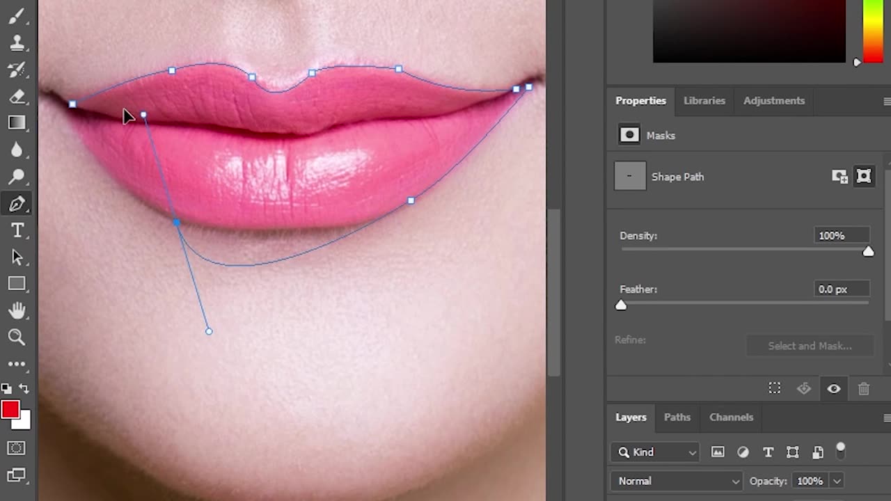This screenshot has height=501, width=891.
Task: Click the Masks icon in Properties
Action: (629, 135)
